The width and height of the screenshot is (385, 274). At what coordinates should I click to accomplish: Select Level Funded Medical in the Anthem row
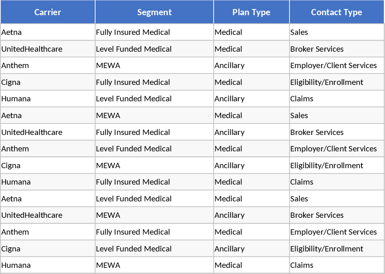pyautogui.click(x=134, y=149)
